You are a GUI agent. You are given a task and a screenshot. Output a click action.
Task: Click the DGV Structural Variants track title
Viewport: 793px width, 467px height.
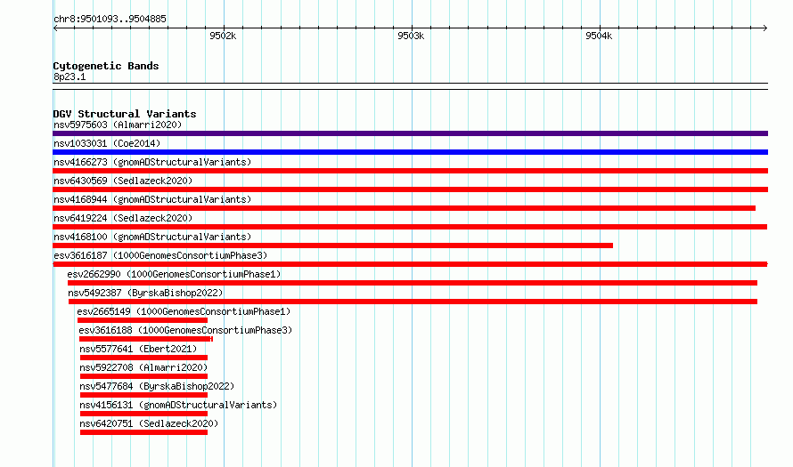coord(125,114)
